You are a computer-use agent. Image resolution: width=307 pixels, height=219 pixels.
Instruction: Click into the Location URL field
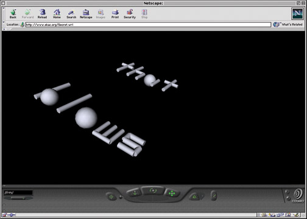tap(148, 25)
